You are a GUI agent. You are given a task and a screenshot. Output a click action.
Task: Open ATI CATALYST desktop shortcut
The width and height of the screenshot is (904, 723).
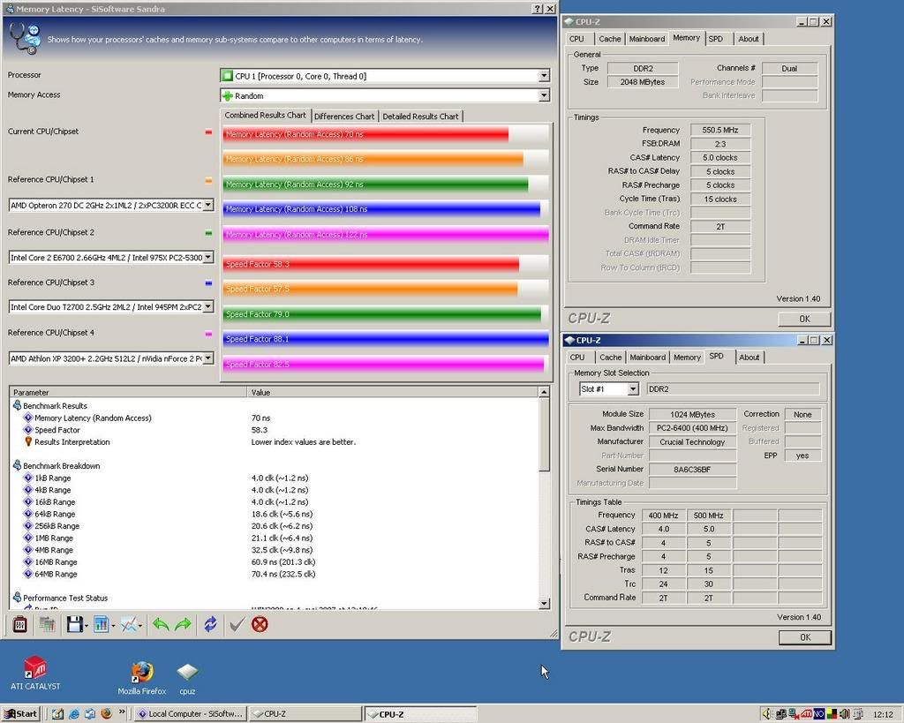tap(35, 673)
